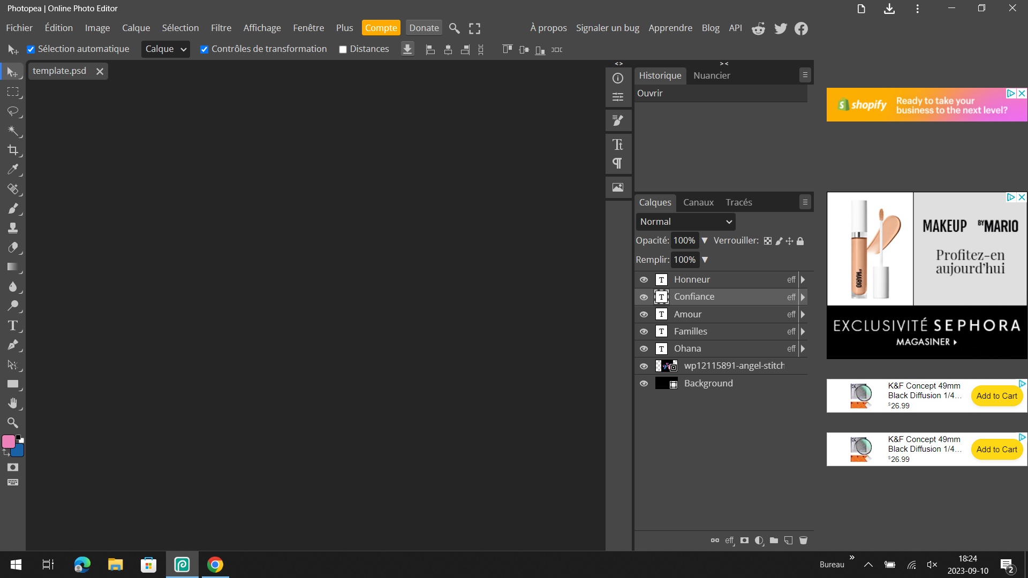Screen dimensions: 1028x578
Task: Open the Normal blend mode dropdown
Action: (x=685, y=222)
